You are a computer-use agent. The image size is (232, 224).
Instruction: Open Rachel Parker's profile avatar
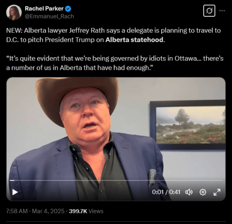14,13
